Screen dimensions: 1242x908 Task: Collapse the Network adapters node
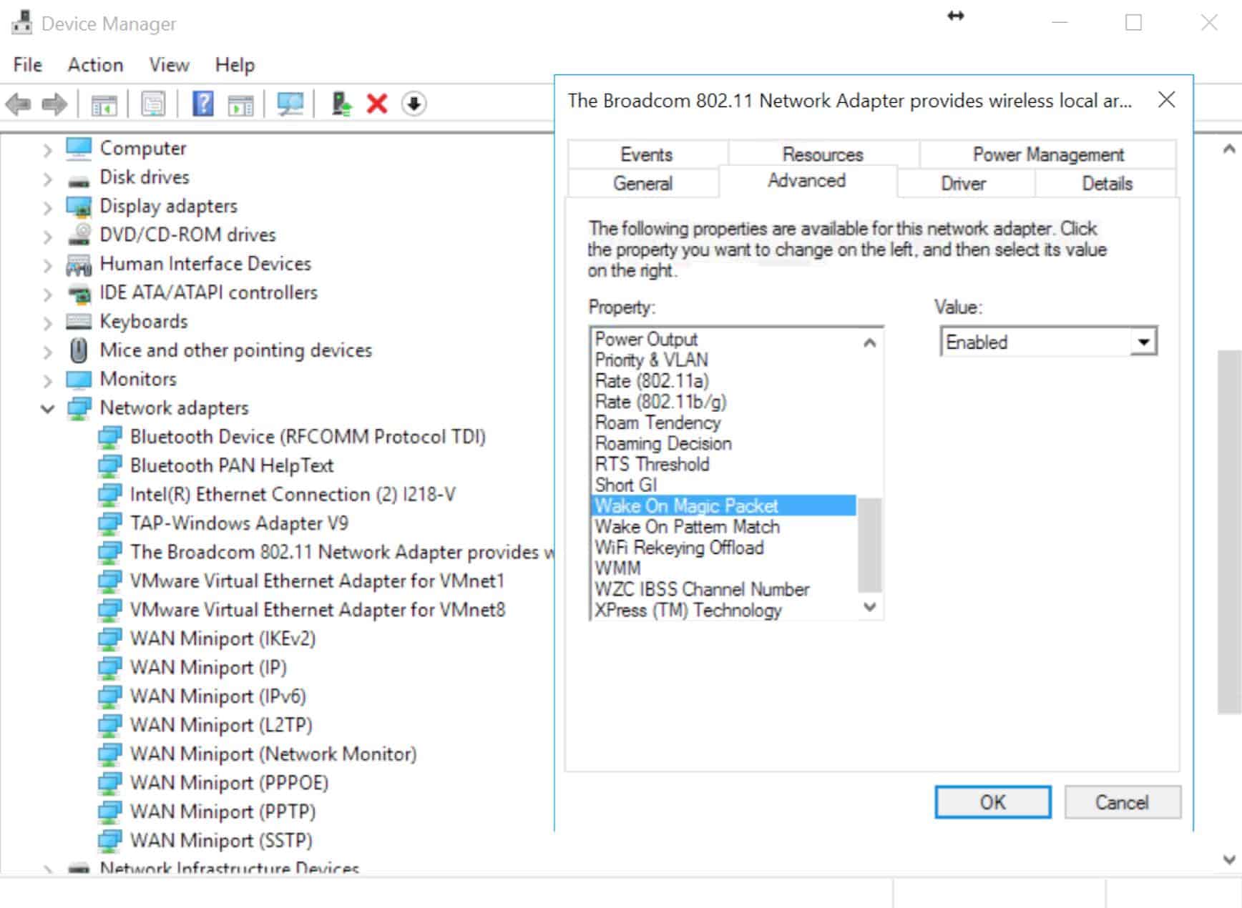[x=47, y=409]
